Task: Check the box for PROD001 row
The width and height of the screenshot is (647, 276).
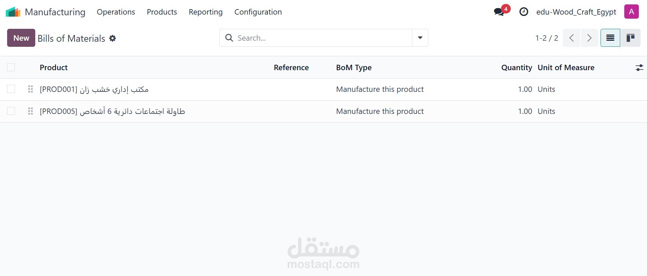Action: point(11,89)
